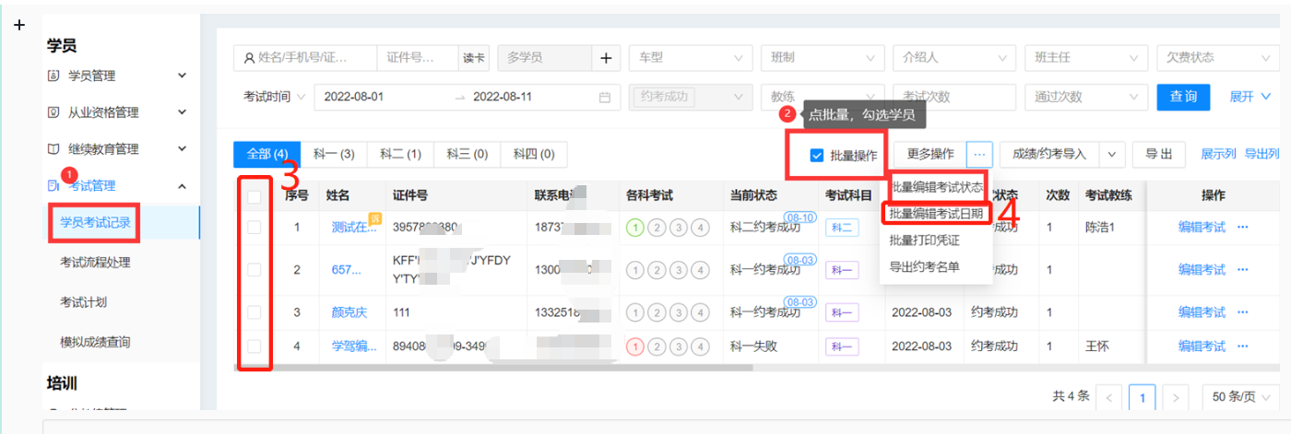
Task: Tick the checkbox for row 1 测试在
Action: [254, 228]
